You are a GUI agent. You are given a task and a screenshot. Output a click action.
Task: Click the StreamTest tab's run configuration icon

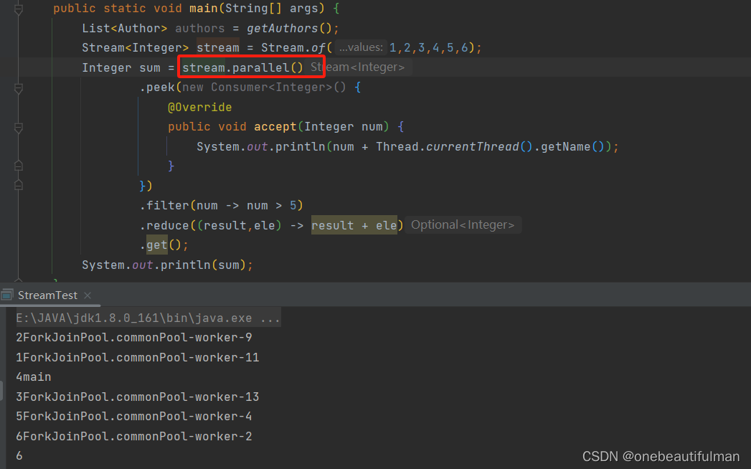[x=7, y=295]
